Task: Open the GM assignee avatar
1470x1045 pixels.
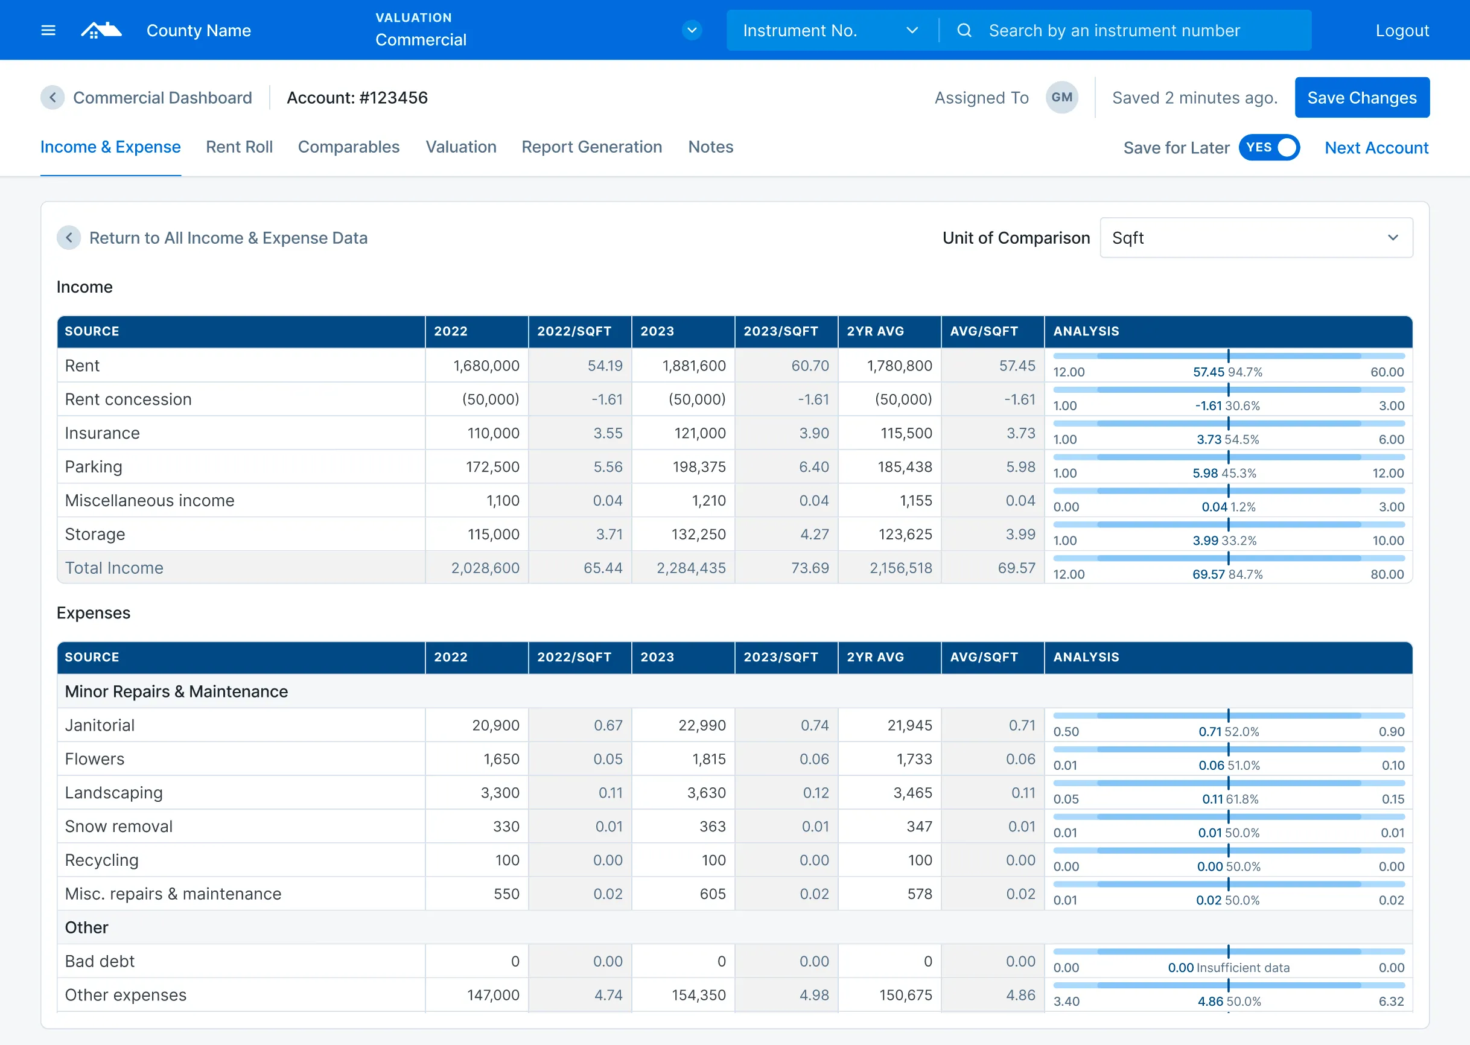Action: pos(1061,97)
